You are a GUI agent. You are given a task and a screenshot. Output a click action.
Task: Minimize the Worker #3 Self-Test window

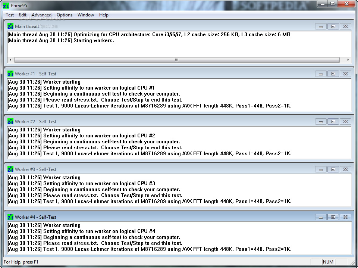(321, 169)
